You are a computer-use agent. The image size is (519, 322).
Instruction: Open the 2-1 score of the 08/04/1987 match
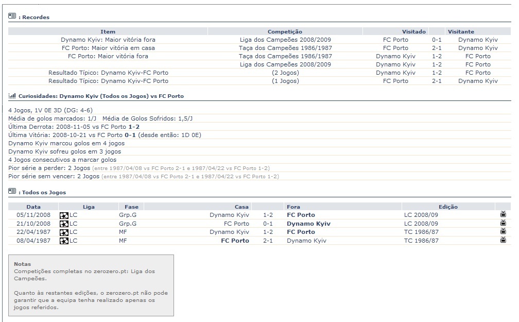click(268, 241)
